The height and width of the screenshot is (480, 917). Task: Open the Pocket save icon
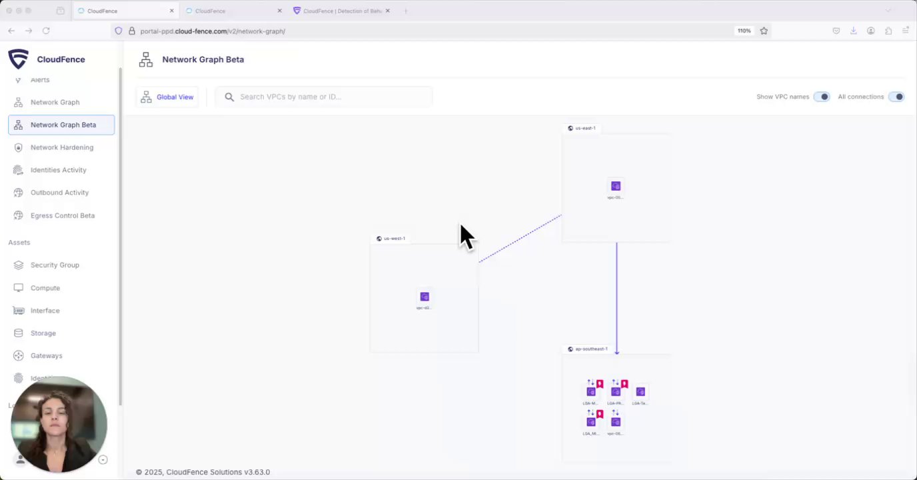click(836, 31)
